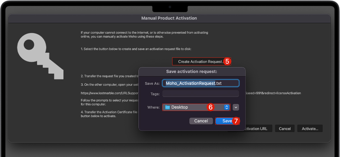This screenshot has width=340, height=157.
Task: Click the red step 5 marker
Action: [228, 61]
